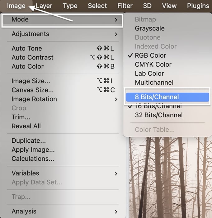Click the foggy forest canvas image

(x=170, y=178)
